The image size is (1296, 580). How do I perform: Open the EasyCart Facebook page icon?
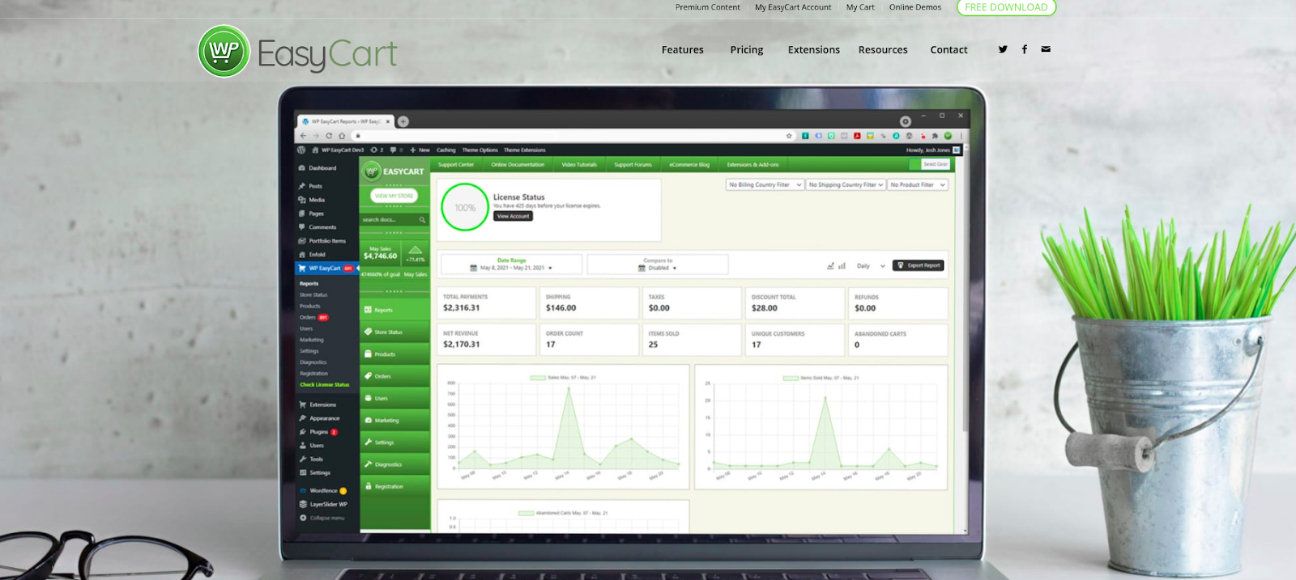(1025, 49)
